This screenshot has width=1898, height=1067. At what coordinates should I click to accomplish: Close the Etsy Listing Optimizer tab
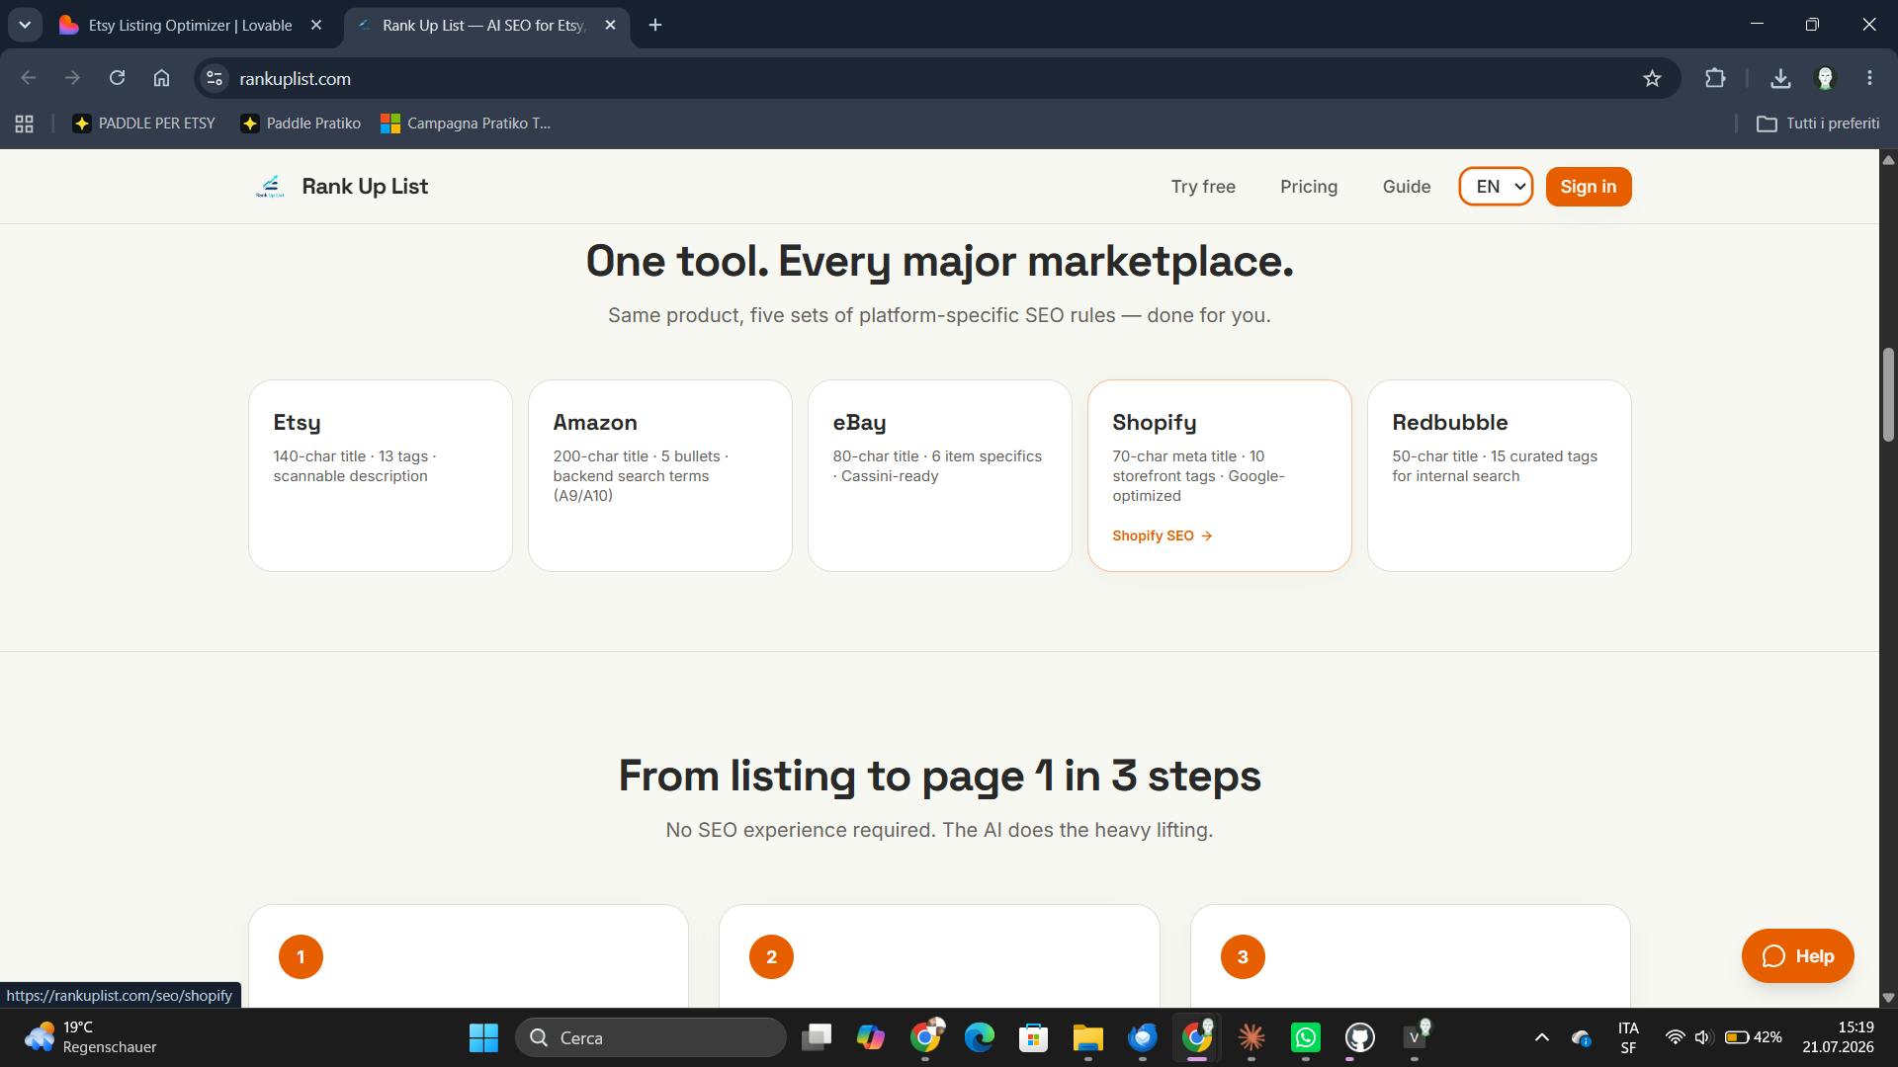point(316,25)
